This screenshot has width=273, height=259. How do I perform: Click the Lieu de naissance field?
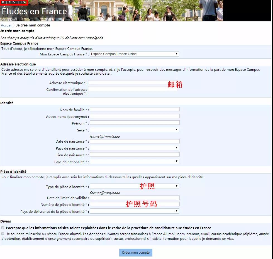(135, 155)
